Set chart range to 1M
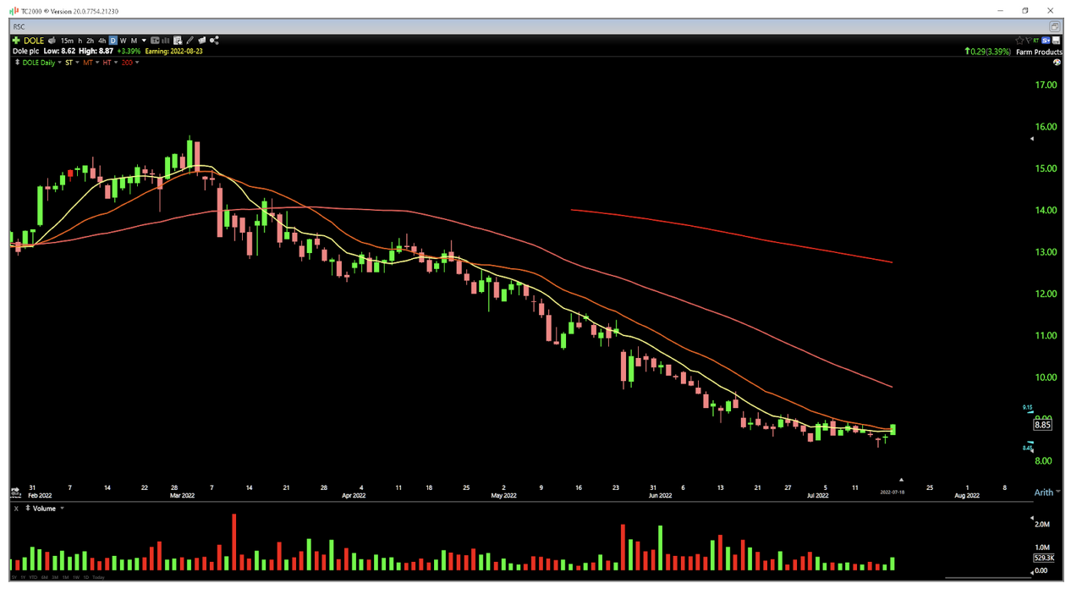 (x=67, y=577)
